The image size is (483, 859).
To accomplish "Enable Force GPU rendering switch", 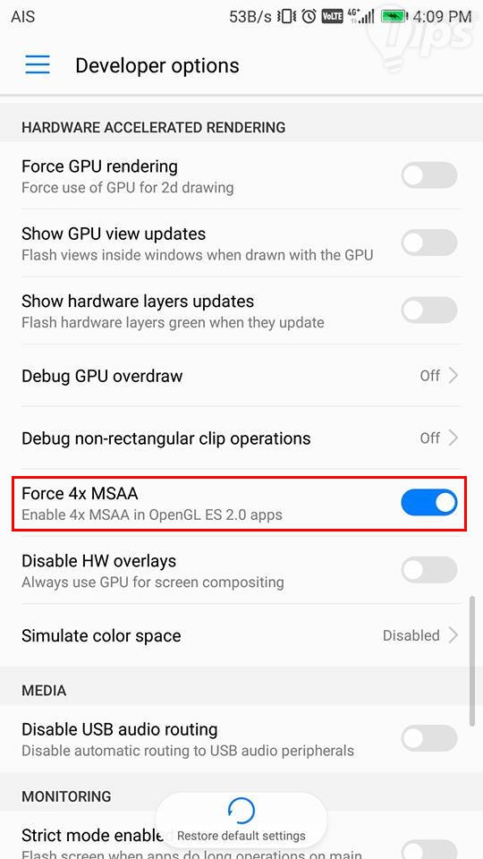I will 428,175.
